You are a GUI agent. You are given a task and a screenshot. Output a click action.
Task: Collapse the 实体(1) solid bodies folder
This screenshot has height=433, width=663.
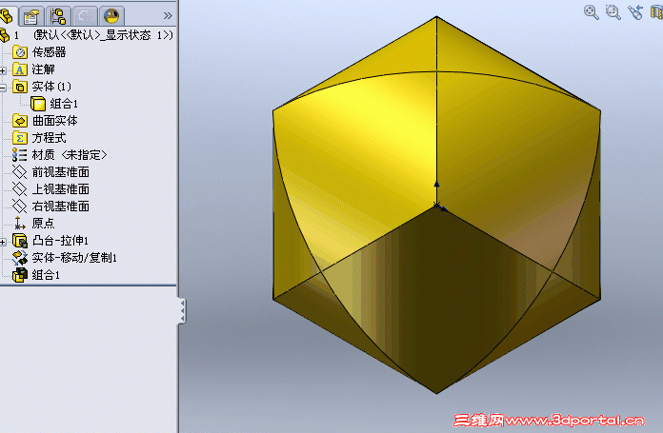(x=3, y=88)
